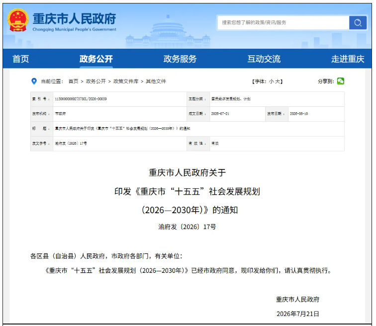Click the table value 渝府发〔2026〕17号
Screen dimensions: 376x326
(71, 144)
